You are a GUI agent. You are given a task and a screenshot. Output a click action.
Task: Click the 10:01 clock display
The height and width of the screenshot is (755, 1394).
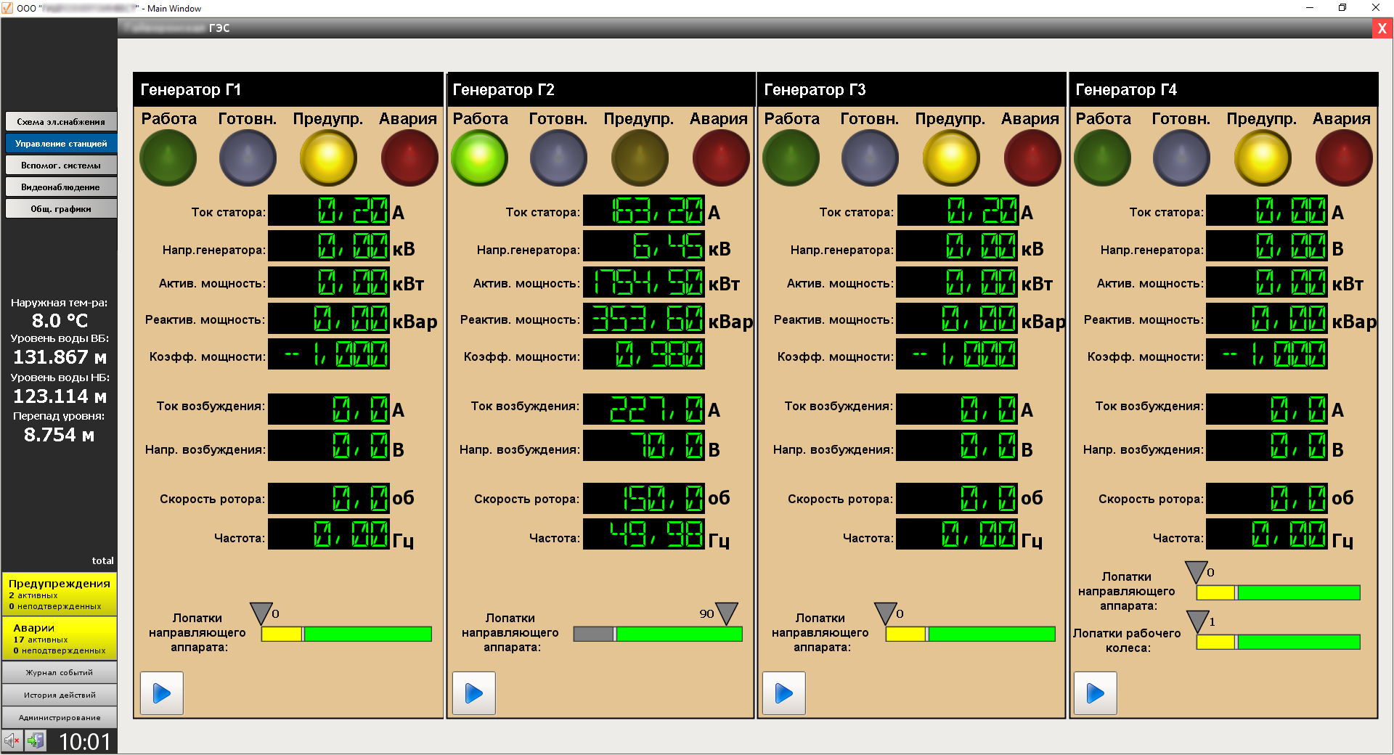(85, 741)
